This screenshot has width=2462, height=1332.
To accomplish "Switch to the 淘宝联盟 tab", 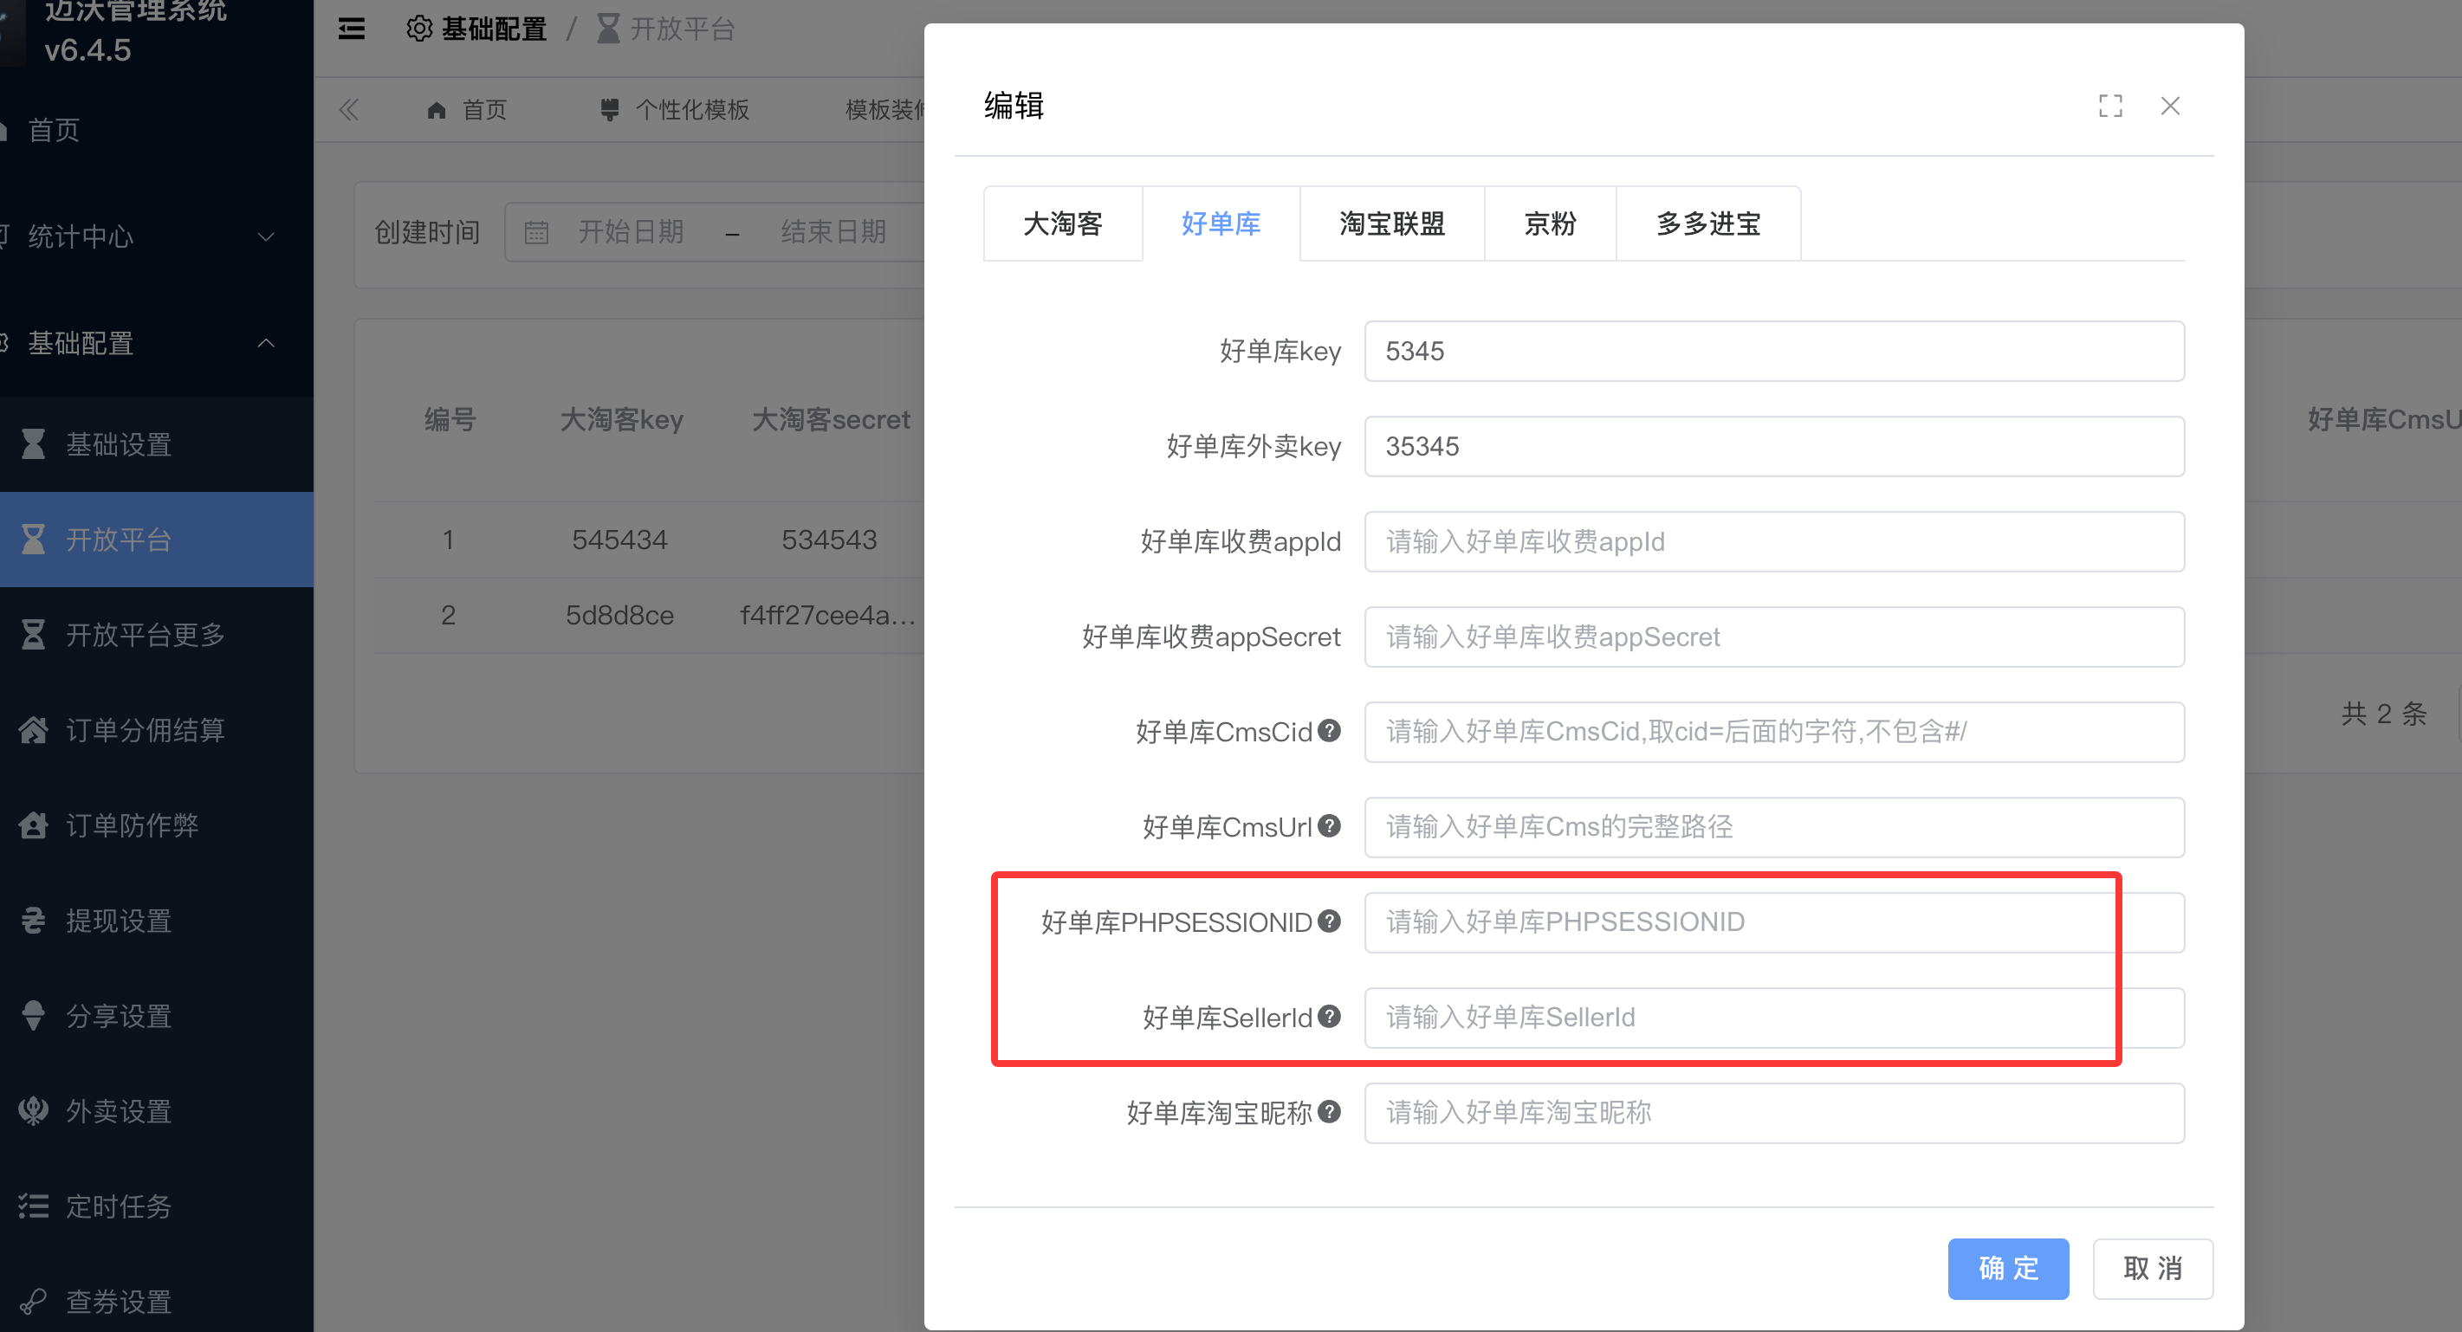I will click(1391, 223).
